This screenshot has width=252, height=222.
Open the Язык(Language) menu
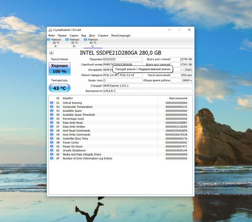click(120, 36)
